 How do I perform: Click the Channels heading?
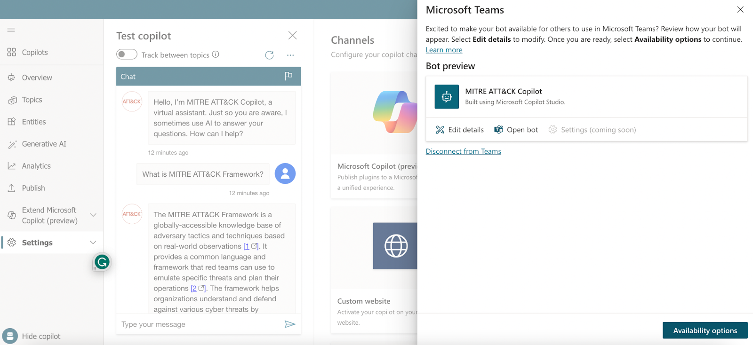click(x=352, y=40)
